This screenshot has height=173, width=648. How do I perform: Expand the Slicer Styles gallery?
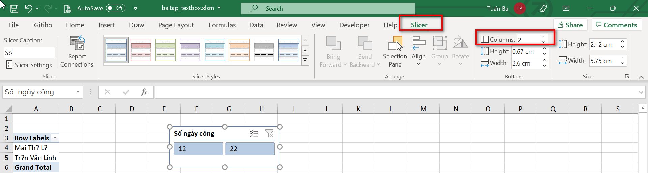coord(305,60)
